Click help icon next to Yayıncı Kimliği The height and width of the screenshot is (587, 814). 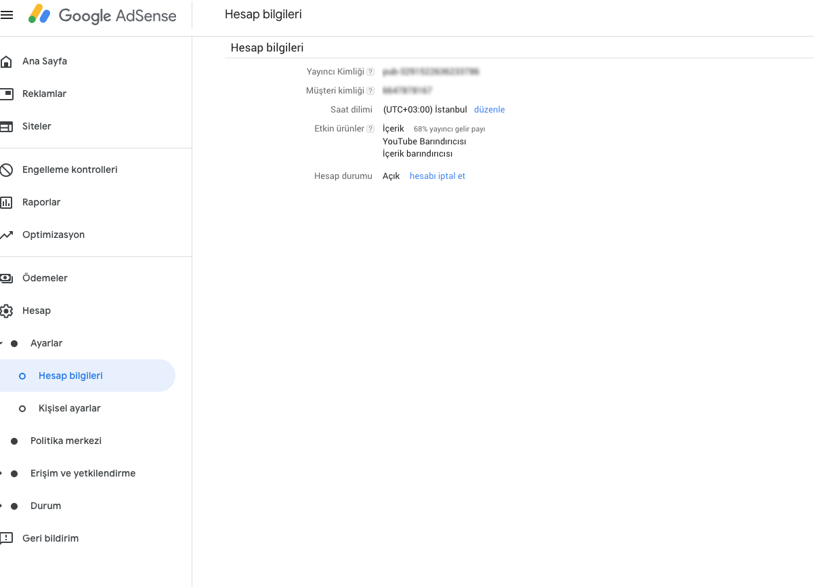(370, 72)
